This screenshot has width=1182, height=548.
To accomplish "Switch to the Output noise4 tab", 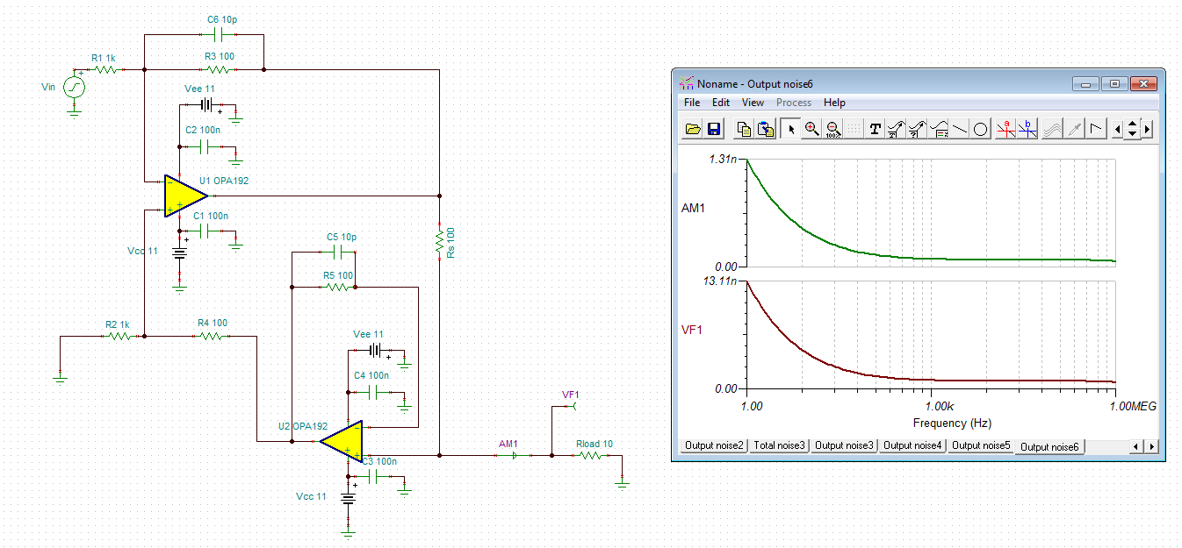I will click(x=912, y=445).
